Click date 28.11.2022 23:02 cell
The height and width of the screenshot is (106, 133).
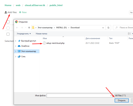(93, 43)
